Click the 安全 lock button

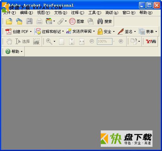(x=104, y=31)
